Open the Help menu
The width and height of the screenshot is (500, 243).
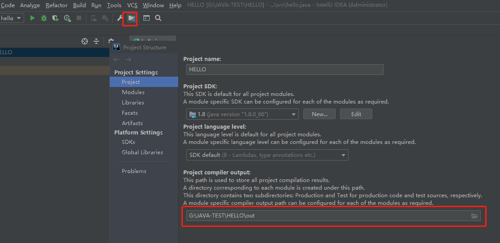175,5
